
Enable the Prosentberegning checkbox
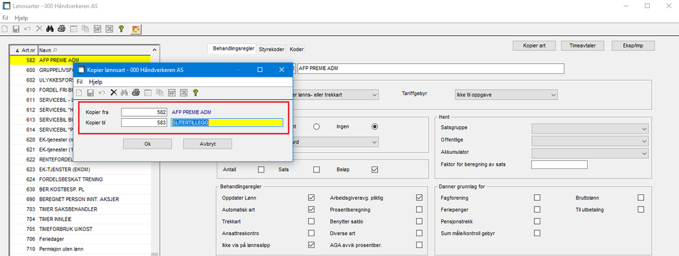(x=419, y=209)
